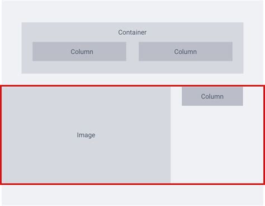
Task: Click Container padding left of first Column
Action: coord(27,52)
